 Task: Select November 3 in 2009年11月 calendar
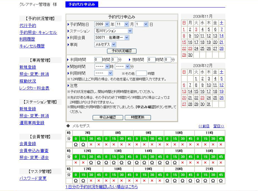point(196,30)
